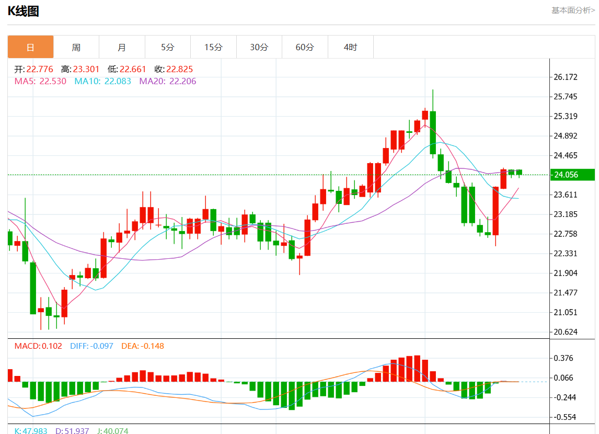
Task: Select the 日 daily chart tab
Action: [30, 48]
